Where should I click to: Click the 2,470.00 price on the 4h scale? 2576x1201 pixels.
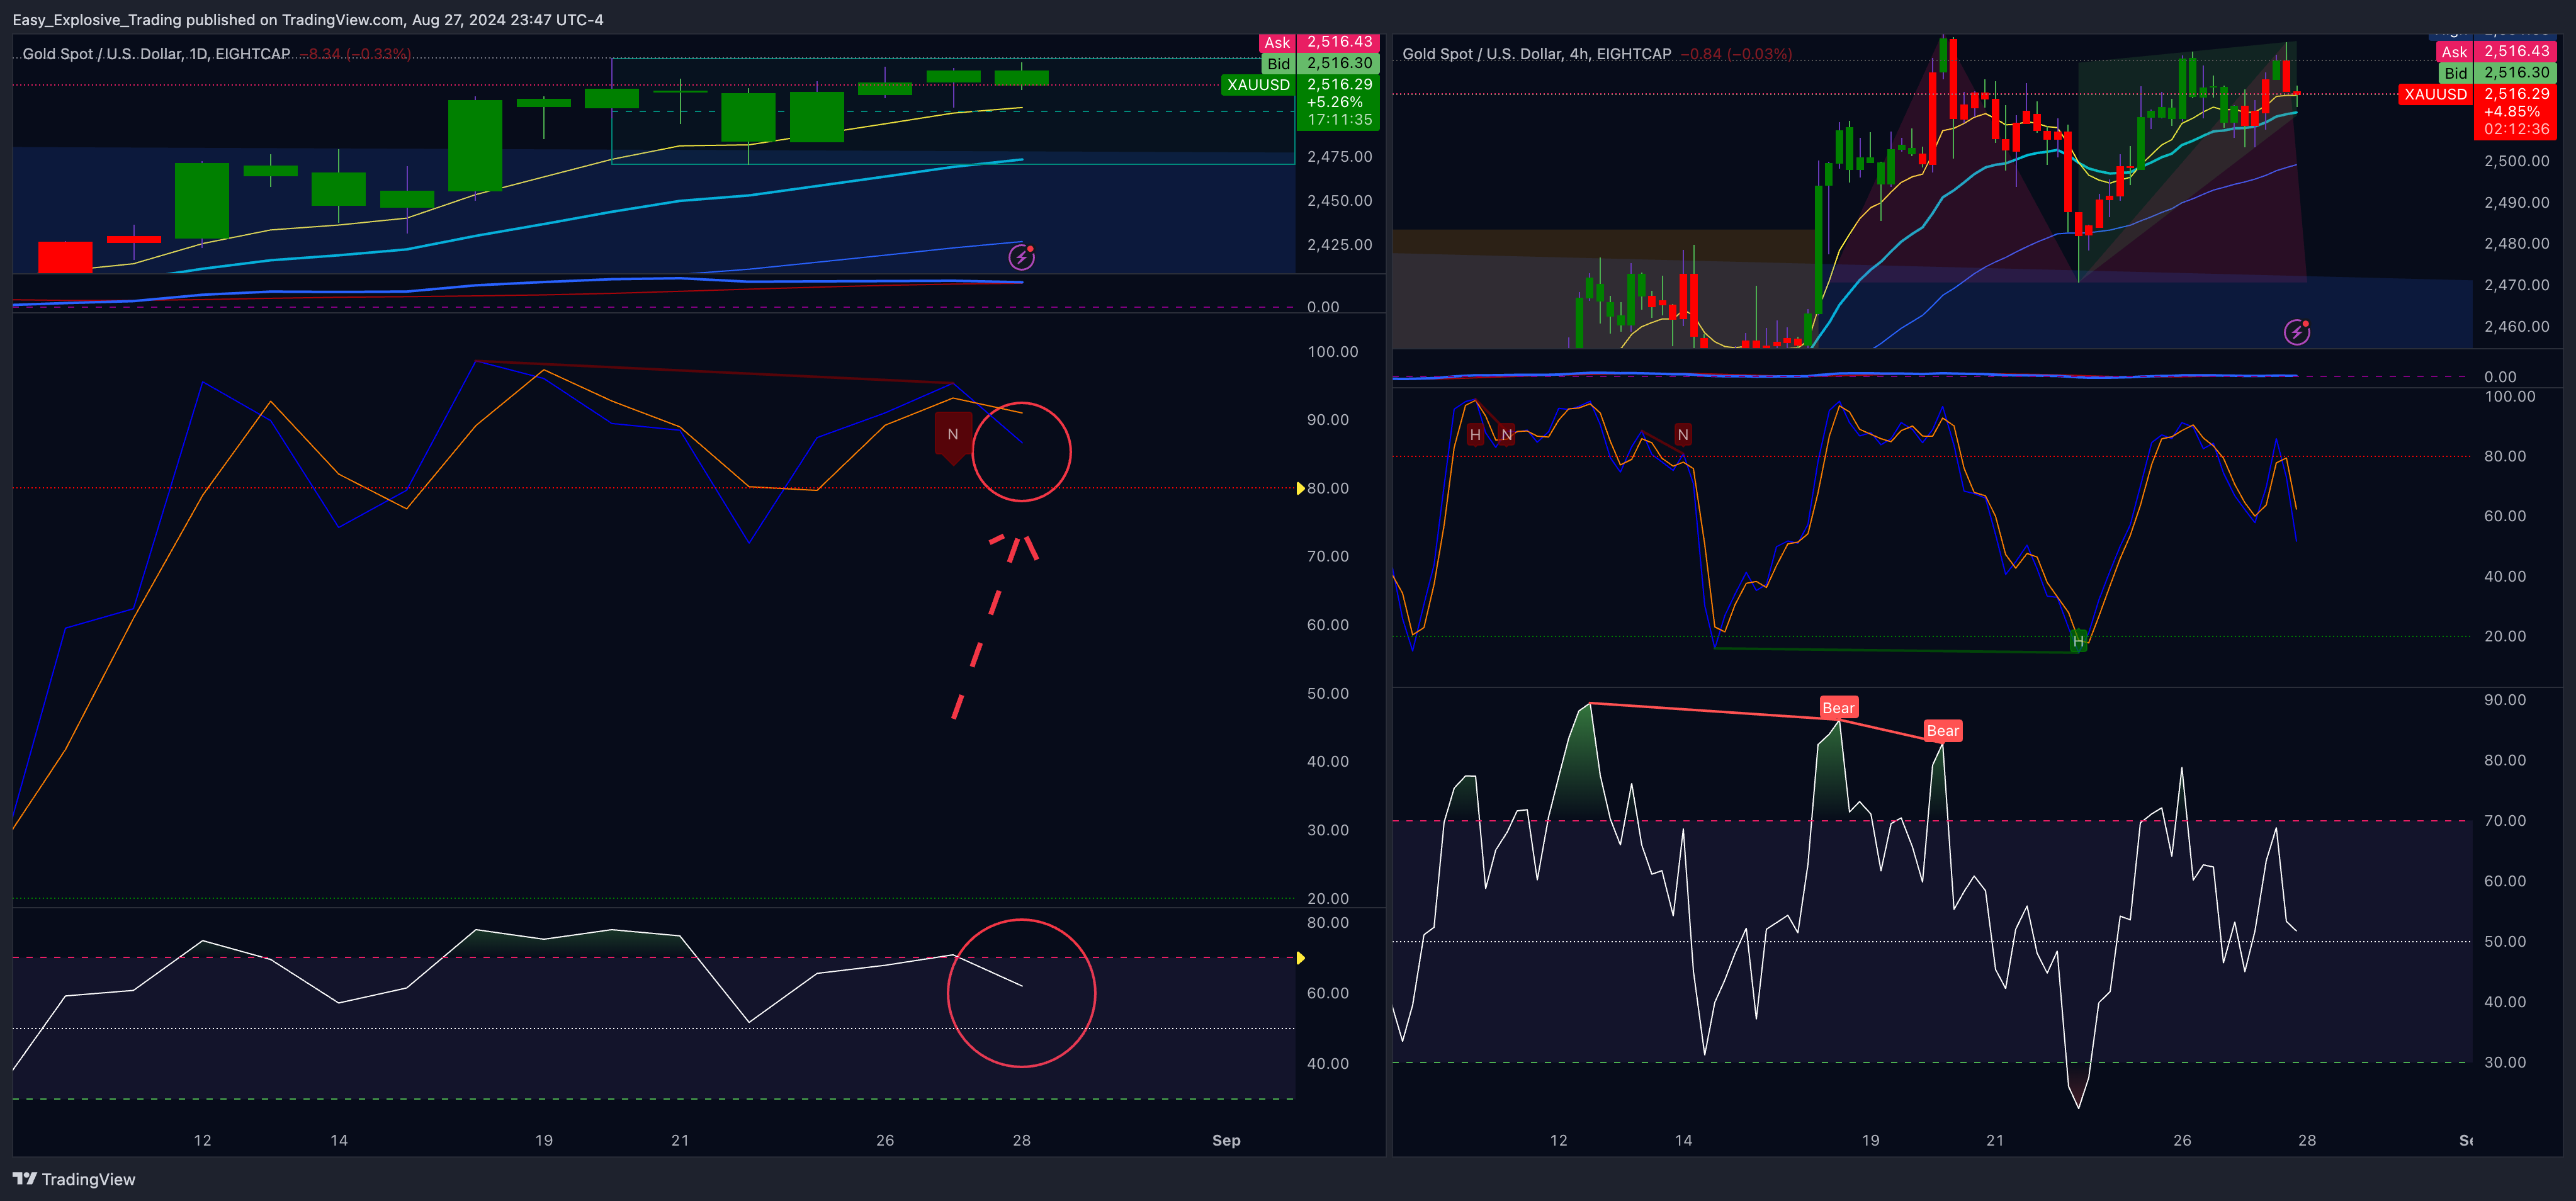[2516, 285]
